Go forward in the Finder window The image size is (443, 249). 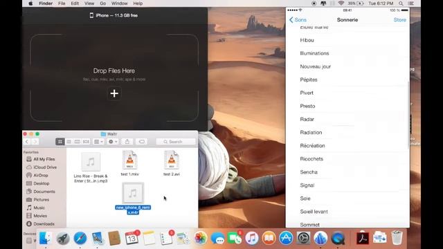click(35, 141)
